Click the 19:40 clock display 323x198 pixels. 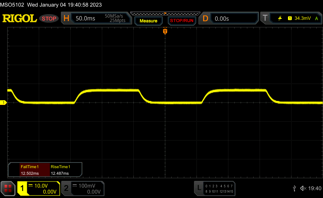tap(314, 188)
